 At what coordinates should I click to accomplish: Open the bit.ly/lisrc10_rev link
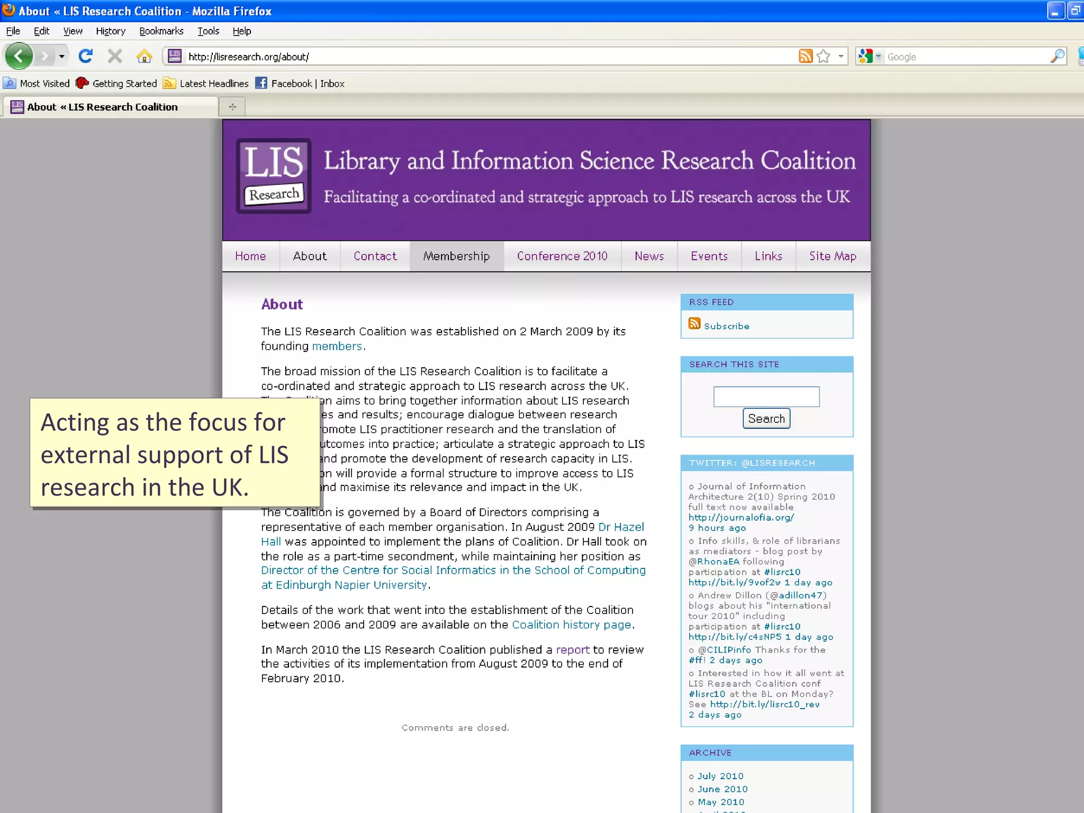click(765, 704)
